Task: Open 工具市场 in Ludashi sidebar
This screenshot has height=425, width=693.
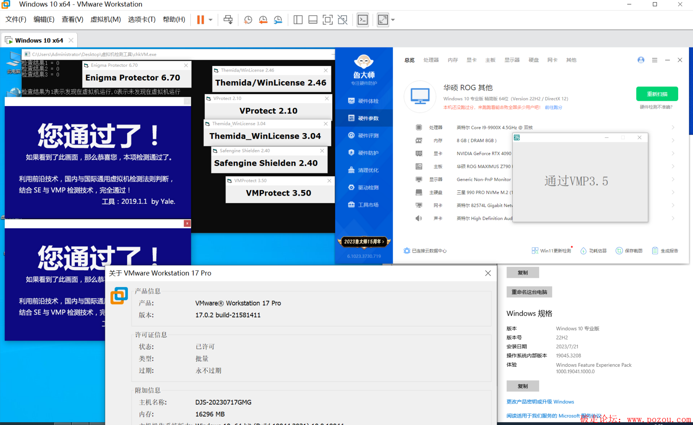Action: [x=364, y=205]
